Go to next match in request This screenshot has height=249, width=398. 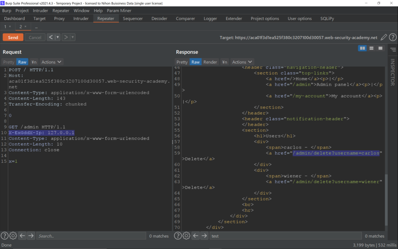(x=31, y=236)
